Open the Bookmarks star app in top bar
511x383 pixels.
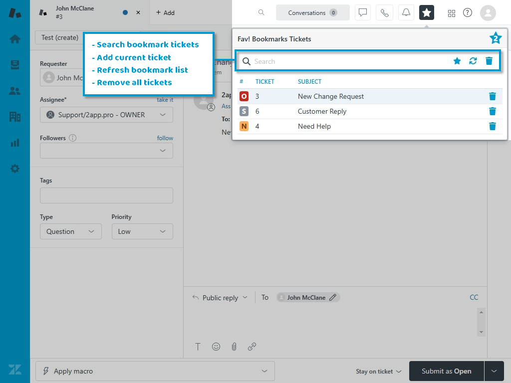(427, 13)
